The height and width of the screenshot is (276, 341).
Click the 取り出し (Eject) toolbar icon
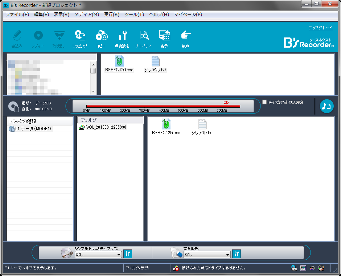tap(59, 39)
